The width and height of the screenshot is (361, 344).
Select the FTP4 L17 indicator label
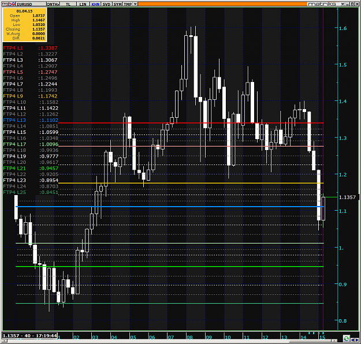[14, 144]
